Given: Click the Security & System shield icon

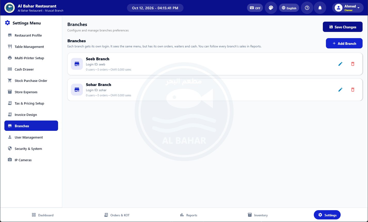Looking at the screenshot, I should (x=10, y=149).
